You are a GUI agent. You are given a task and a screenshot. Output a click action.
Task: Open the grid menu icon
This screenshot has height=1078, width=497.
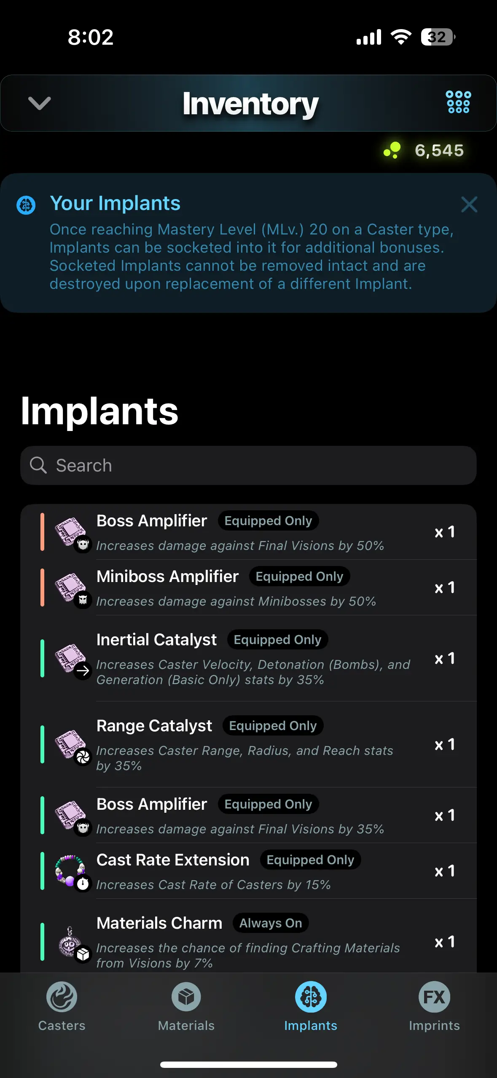point(458,102)
